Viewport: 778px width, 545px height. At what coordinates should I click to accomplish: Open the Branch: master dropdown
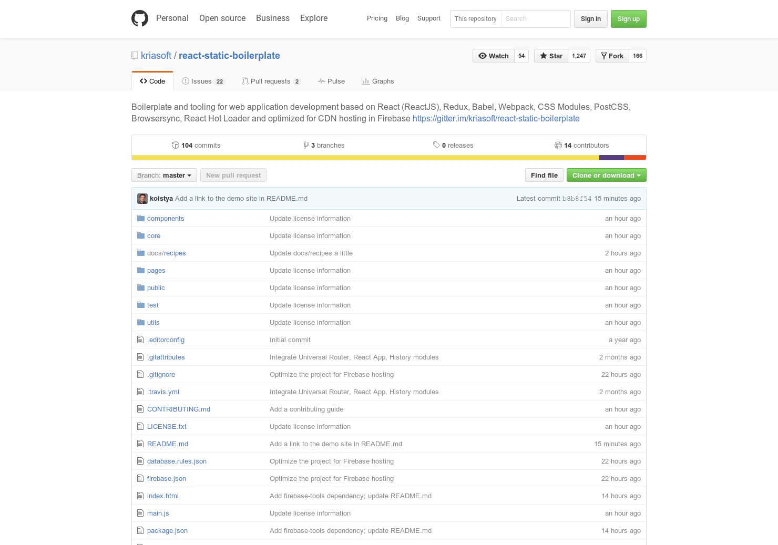163,175
